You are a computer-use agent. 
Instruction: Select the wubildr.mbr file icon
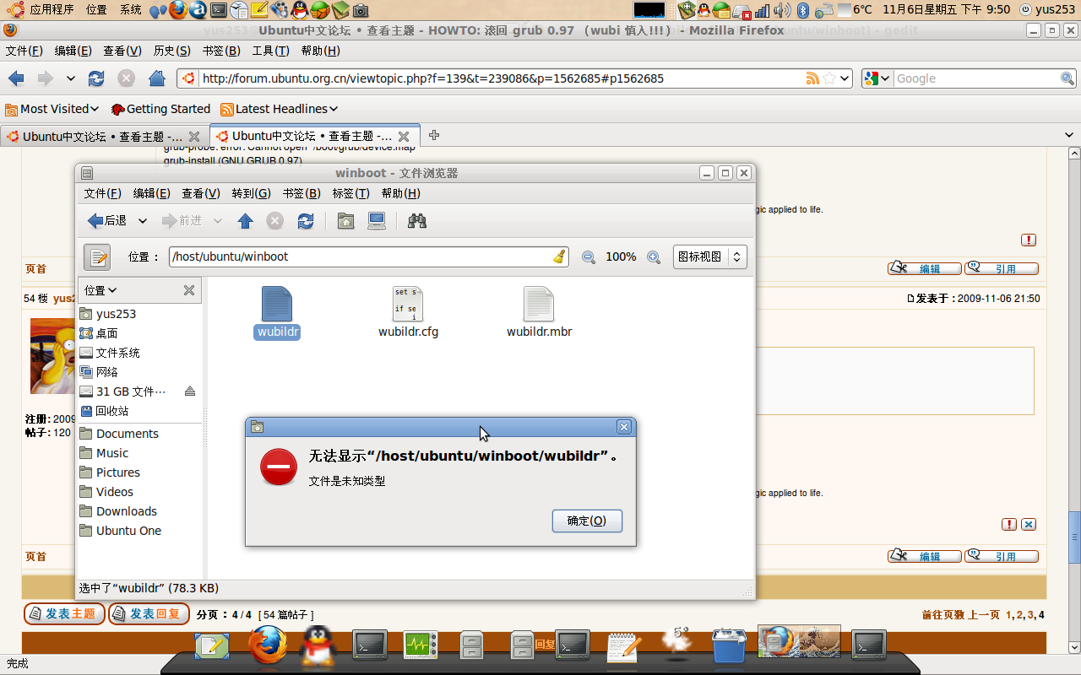tap(539, 304)
